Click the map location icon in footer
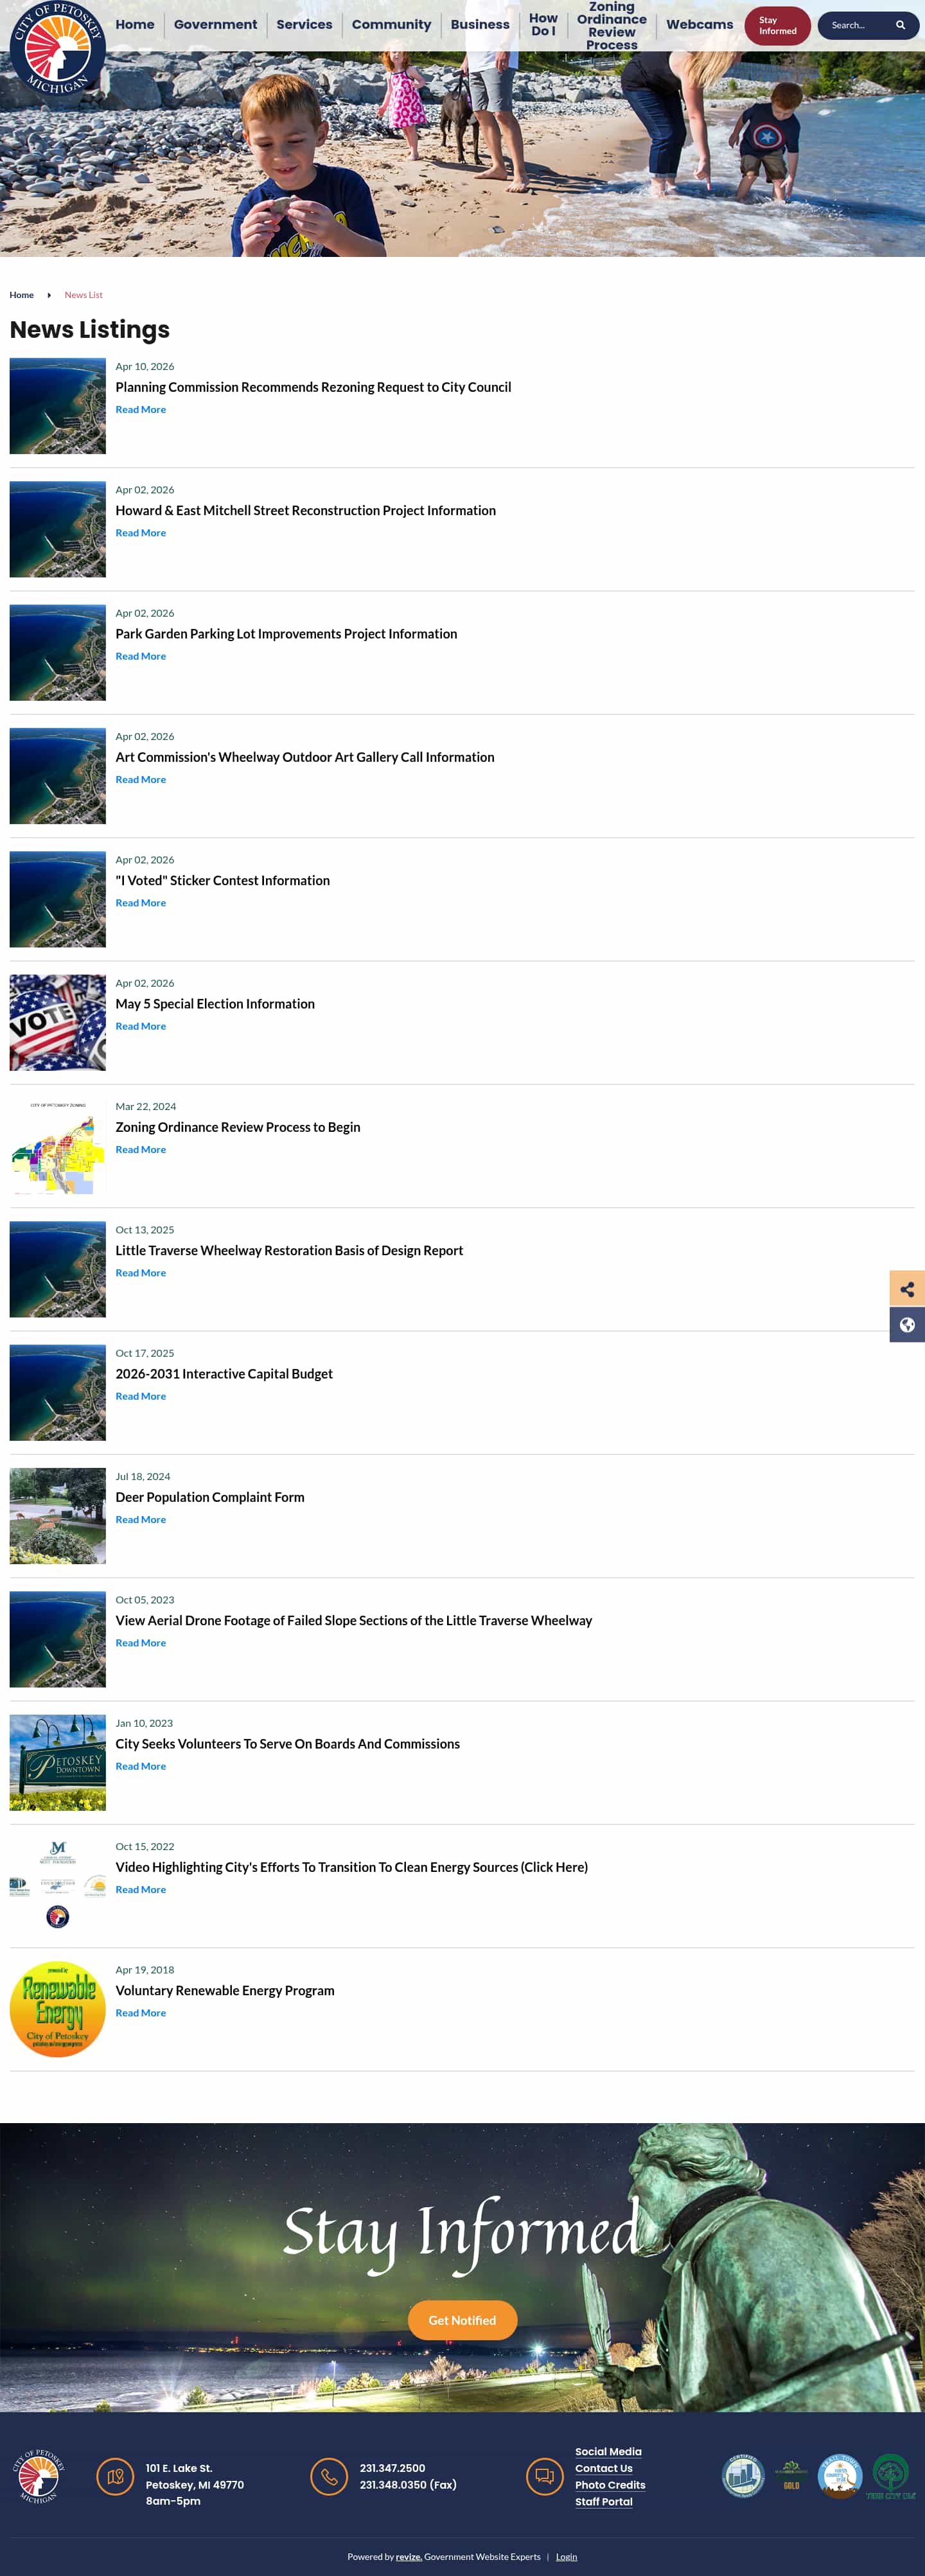This screenshot has width=925, height=2576. (115, 2477)
